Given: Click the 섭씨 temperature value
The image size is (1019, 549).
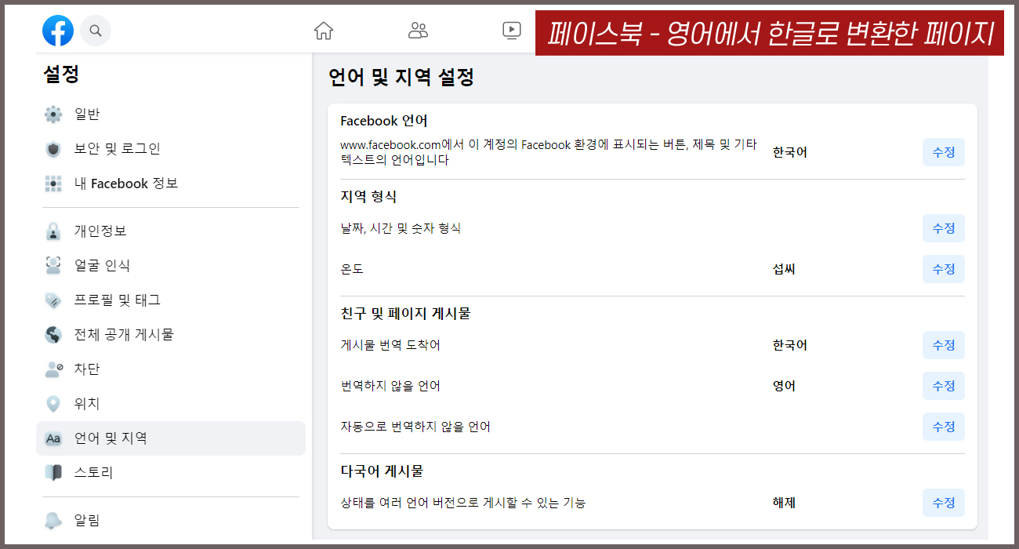Looking at the screenshot, I should tap(784, 269).
